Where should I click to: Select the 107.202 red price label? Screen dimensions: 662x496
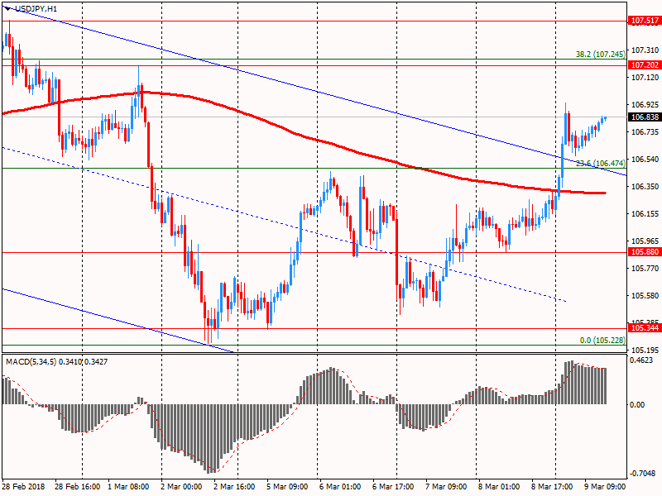click(645, 65)
